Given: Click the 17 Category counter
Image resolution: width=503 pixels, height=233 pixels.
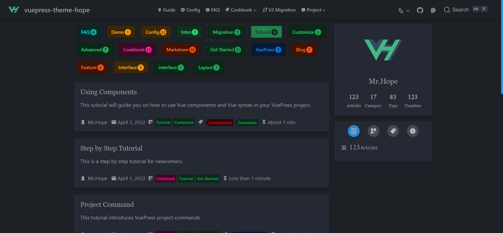Looking at the screenshot, I should click(x=373, y=101).
